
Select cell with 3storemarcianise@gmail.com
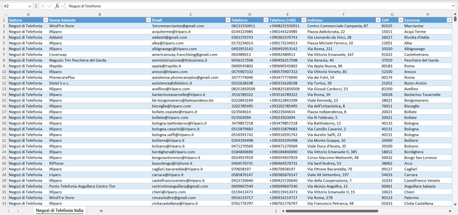(191, 26)
